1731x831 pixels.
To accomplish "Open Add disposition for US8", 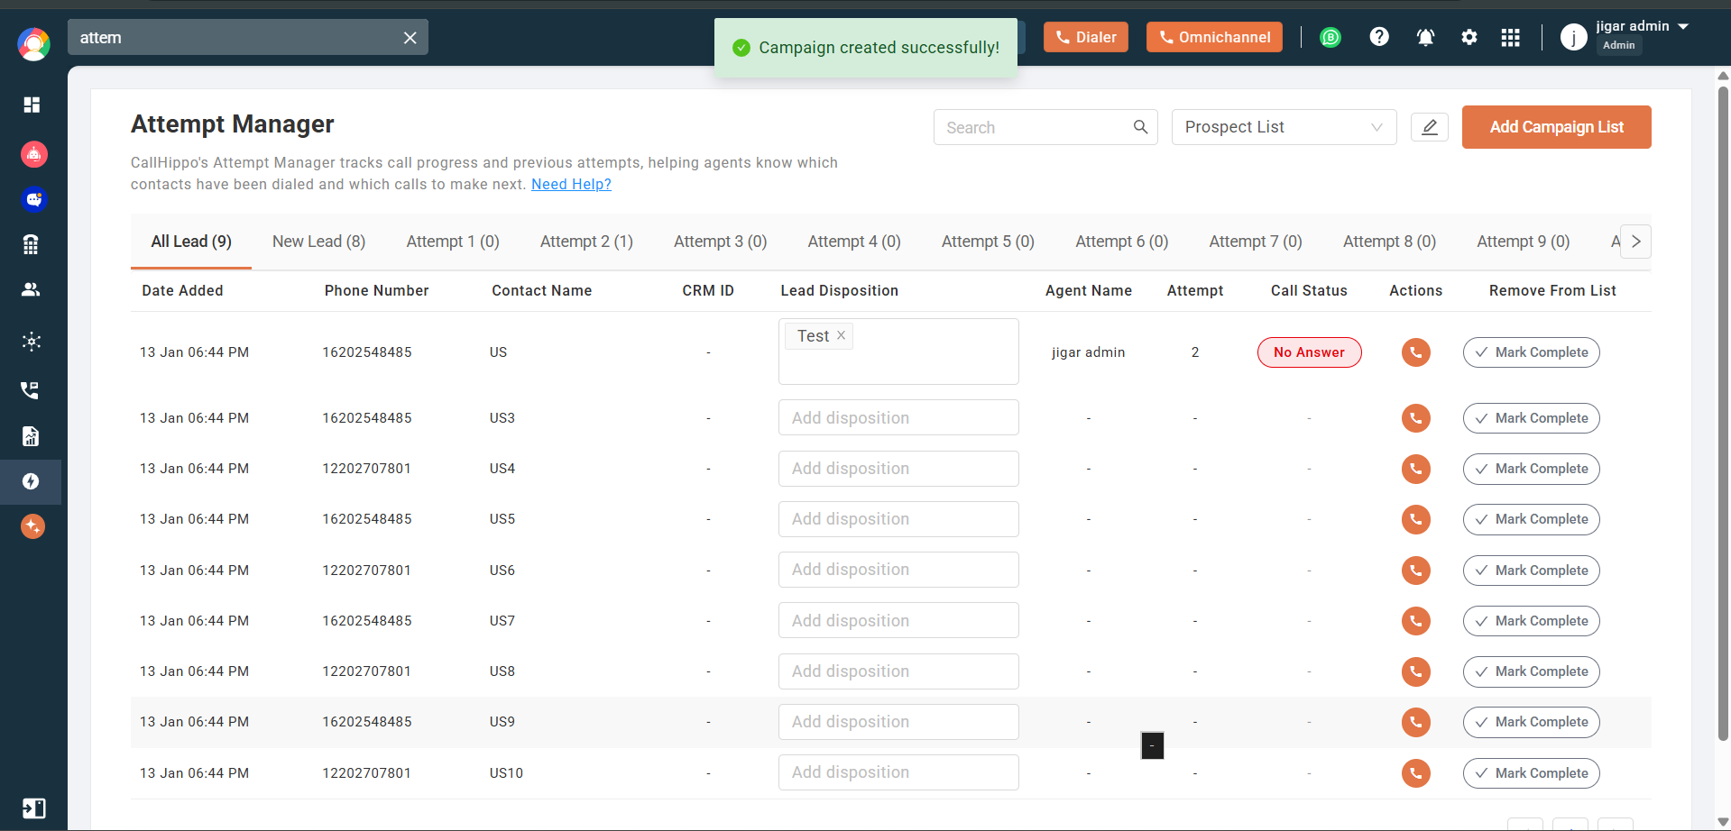I will 898,671.
